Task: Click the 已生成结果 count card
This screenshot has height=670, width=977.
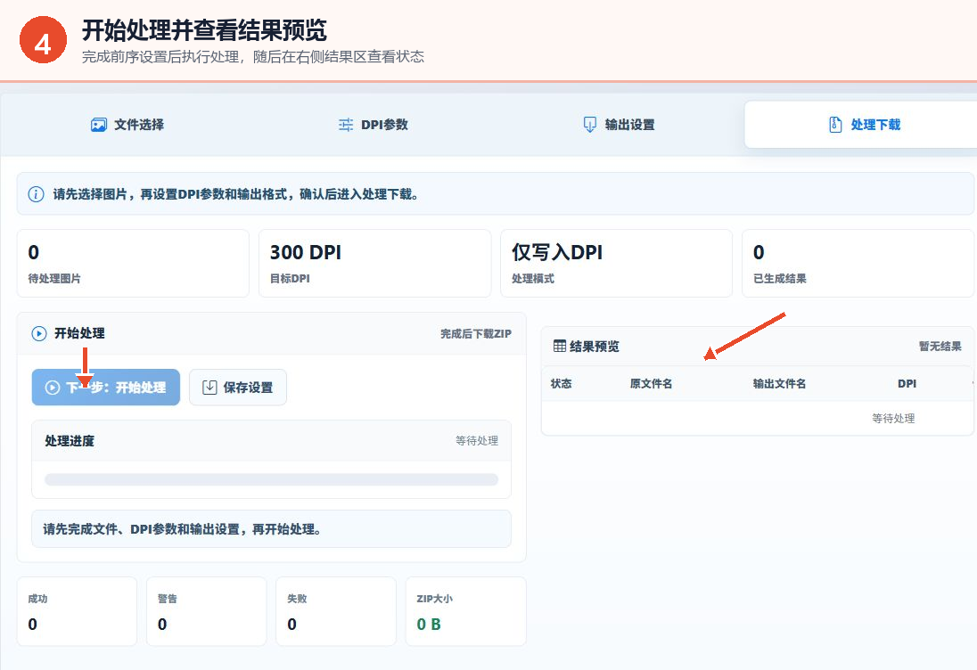Action: click(x=858, y=263)
